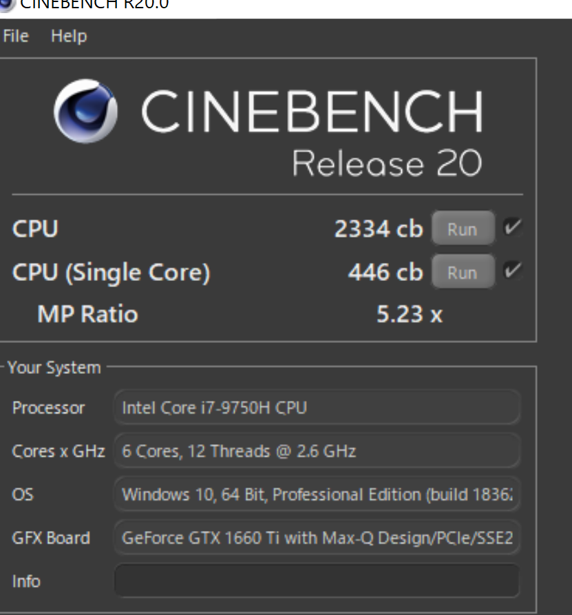Open the File menu
The image size is (572, 615).
pyautogui.click(x=16, y=36)
